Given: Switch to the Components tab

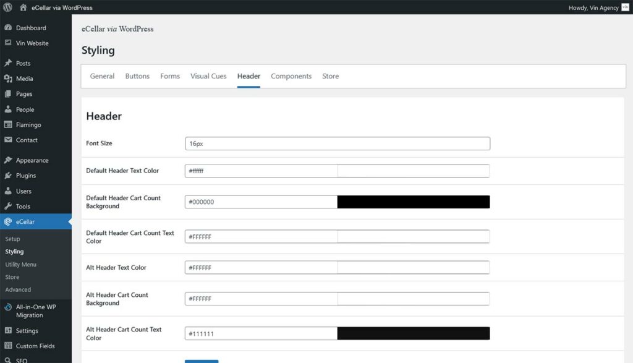Looking at the screenshot, I should point(291,75).
